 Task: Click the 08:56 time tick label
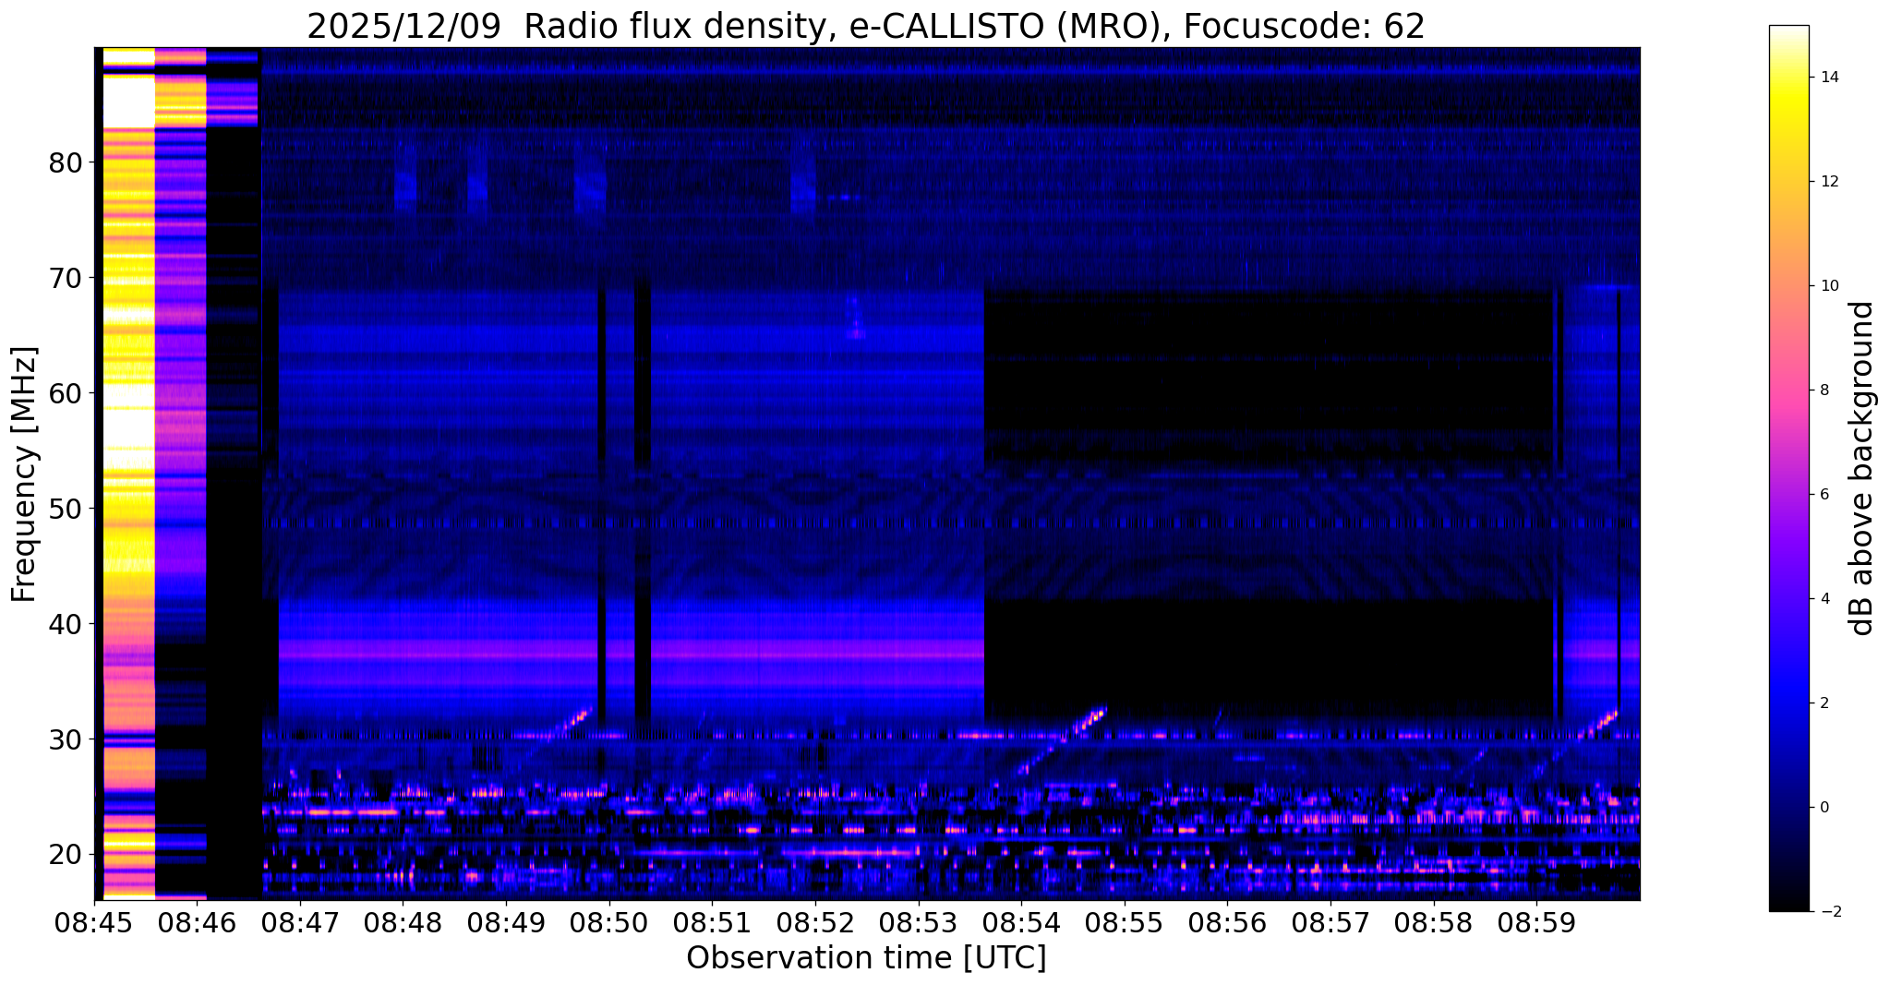point(1227,922)
